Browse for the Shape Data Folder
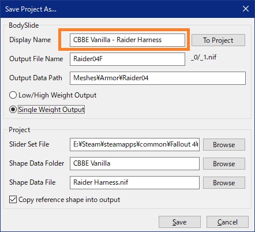The width and height of the screenshot is (255, 232). click(x=224, y=163)
